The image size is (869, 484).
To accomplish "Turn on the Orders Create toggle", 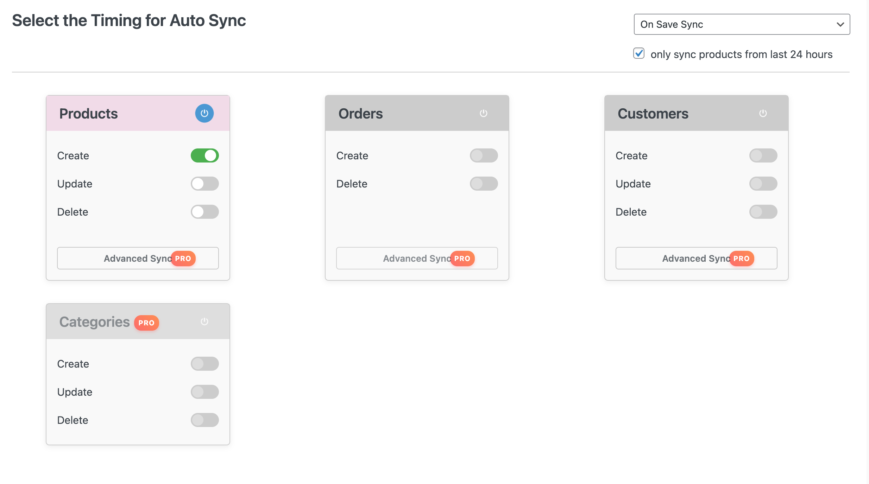I will (x=484, y=155).
